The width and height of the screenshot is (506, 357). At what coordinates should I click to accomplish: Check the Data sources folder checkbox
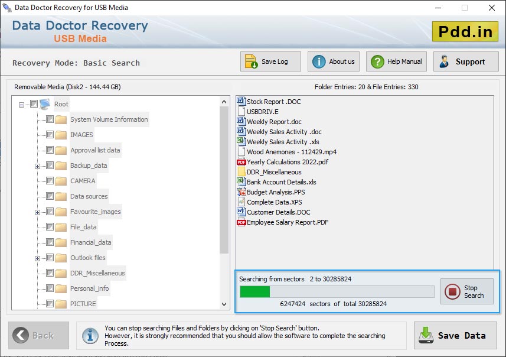point(50,196)
